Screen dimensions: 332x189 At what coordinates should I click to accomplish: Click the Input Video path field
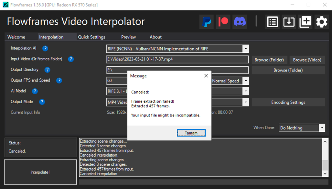pos(177,59)
